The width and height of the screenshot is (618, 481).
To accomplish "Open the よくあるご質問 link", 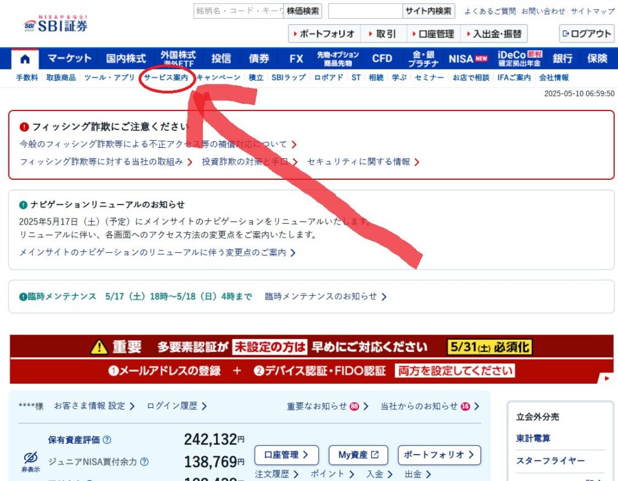I will [490, 11].
